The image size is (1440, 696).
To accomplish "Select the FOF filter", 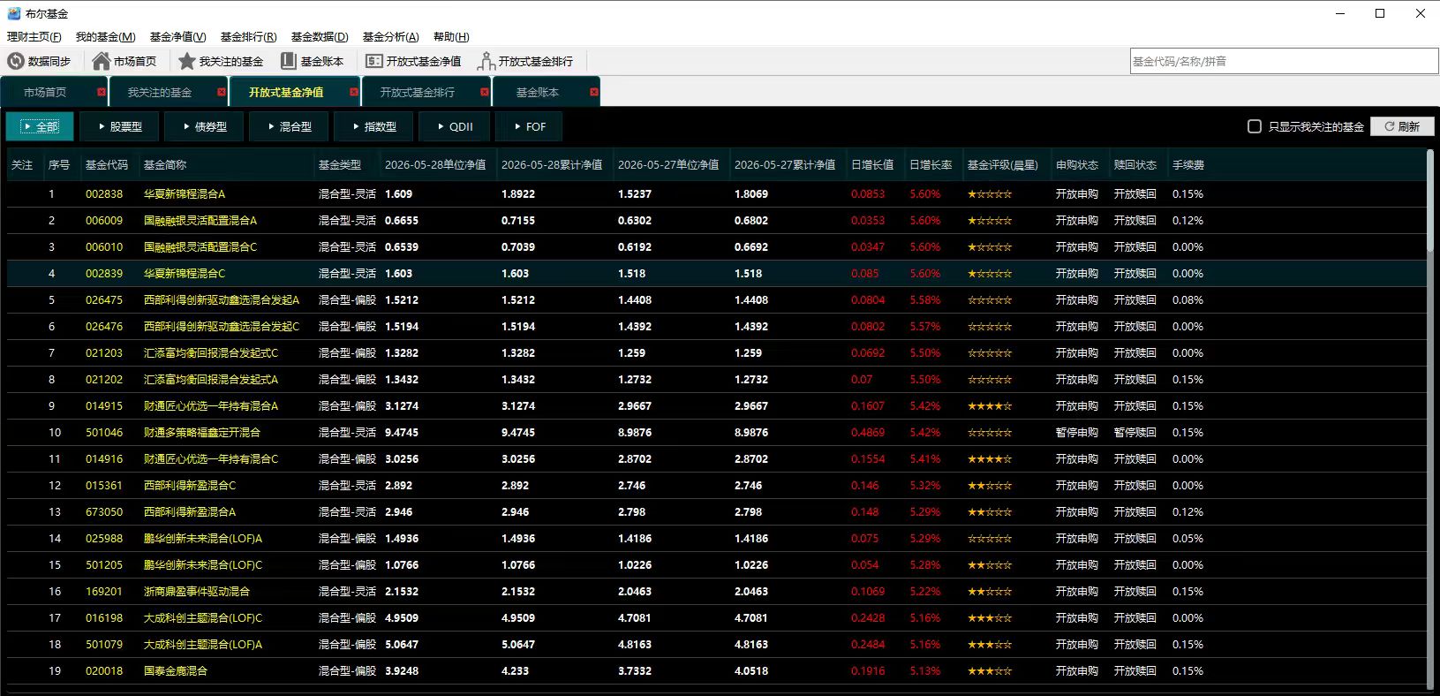I will (x=529, y=126).
